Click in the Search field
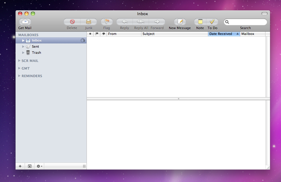281x182 pixels. point(247,22)
